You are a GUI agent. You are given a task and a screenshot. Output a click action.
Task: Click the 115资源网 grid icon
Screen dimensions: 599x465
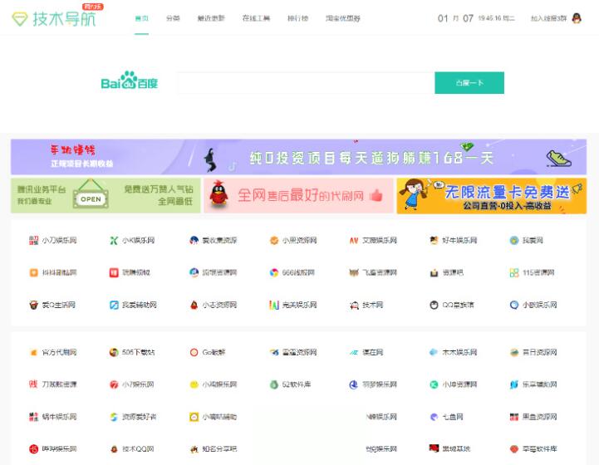coord(514,272)
